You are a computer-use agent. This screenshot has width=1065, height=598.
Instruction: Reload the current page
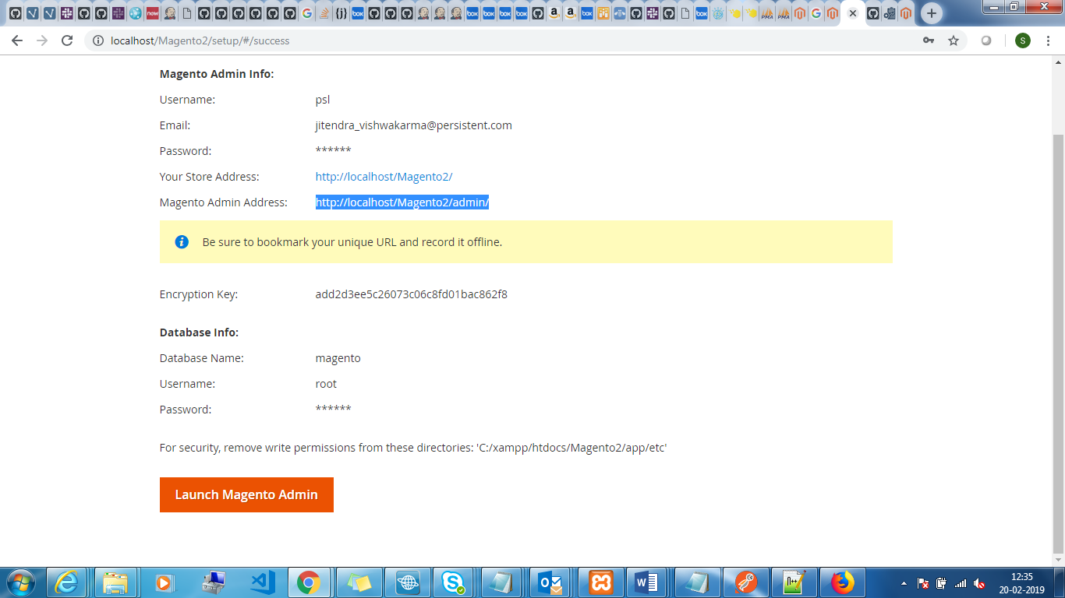(67, 40)
